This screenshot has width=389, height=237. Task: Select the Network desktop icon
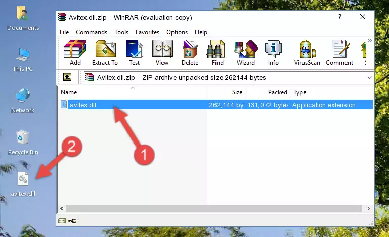pyautogui.click(x=23, y=101)
